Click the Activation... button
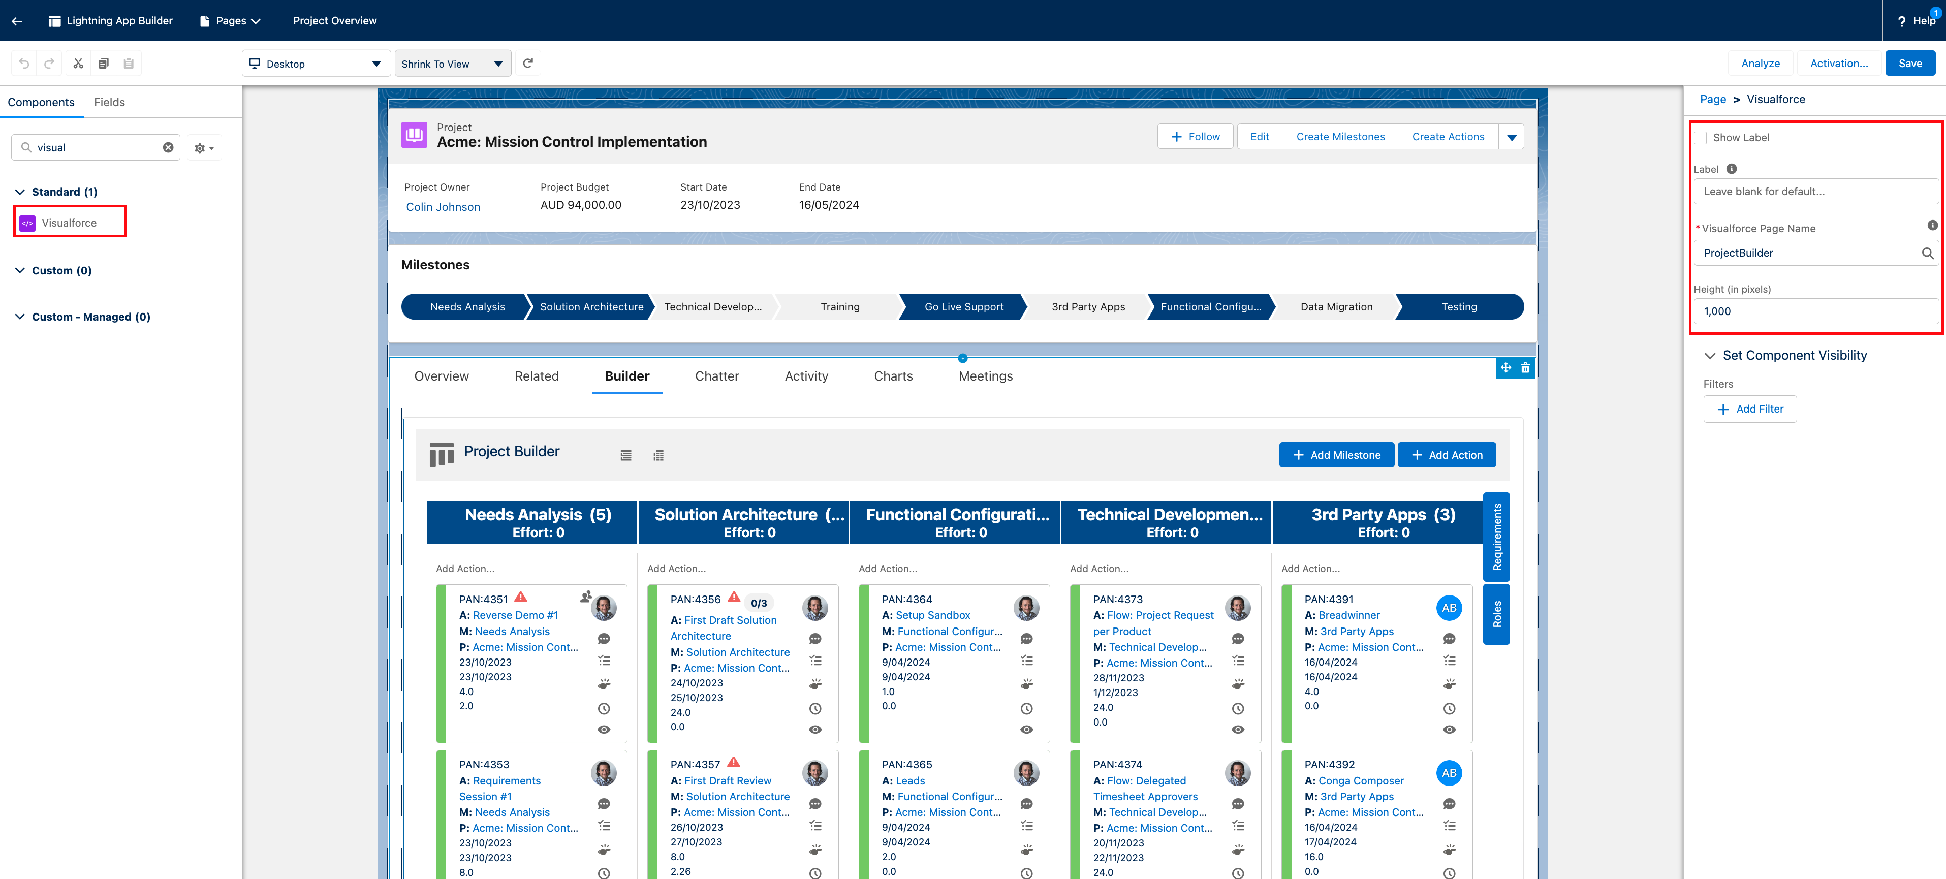The image size is (1946, 879). (x=1838, y=64)
